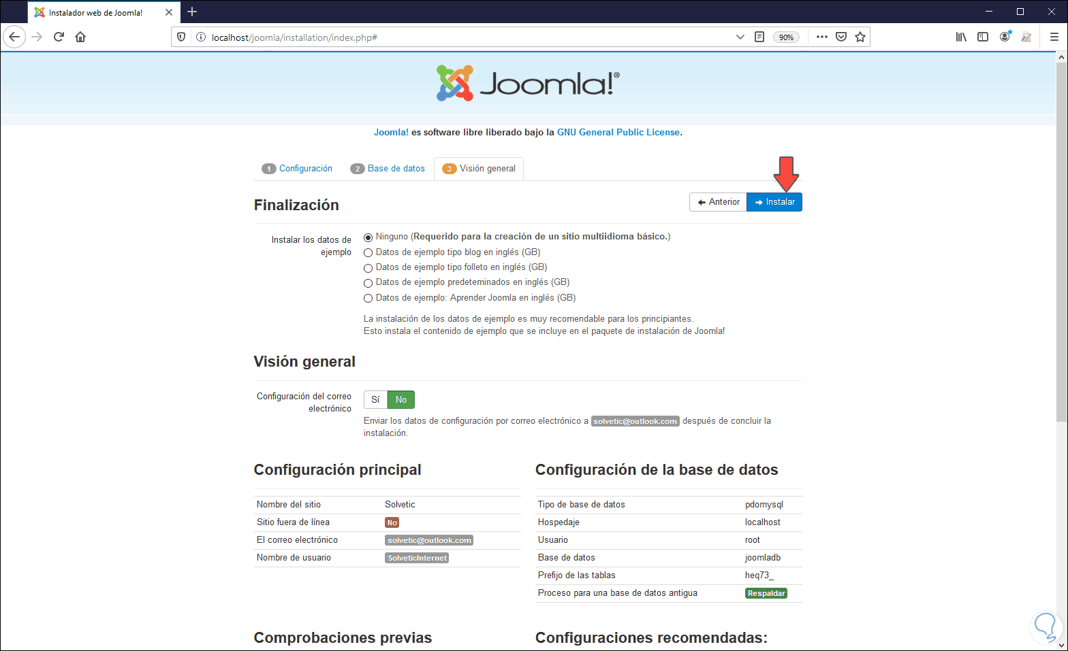Click the No offline-site badge
This screenshot has width=1068, height=651.
392,522
